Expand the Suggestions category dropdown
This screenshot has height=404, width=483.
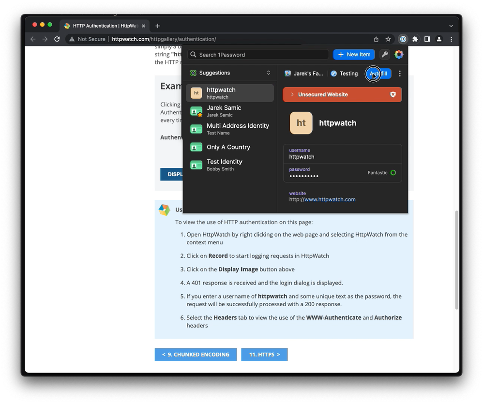tap(268, 73)
